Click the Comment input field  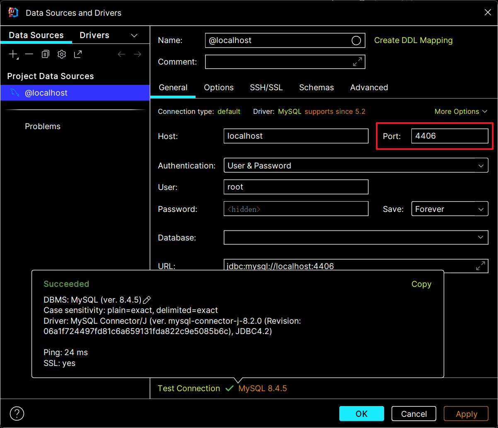coord(285,62)
